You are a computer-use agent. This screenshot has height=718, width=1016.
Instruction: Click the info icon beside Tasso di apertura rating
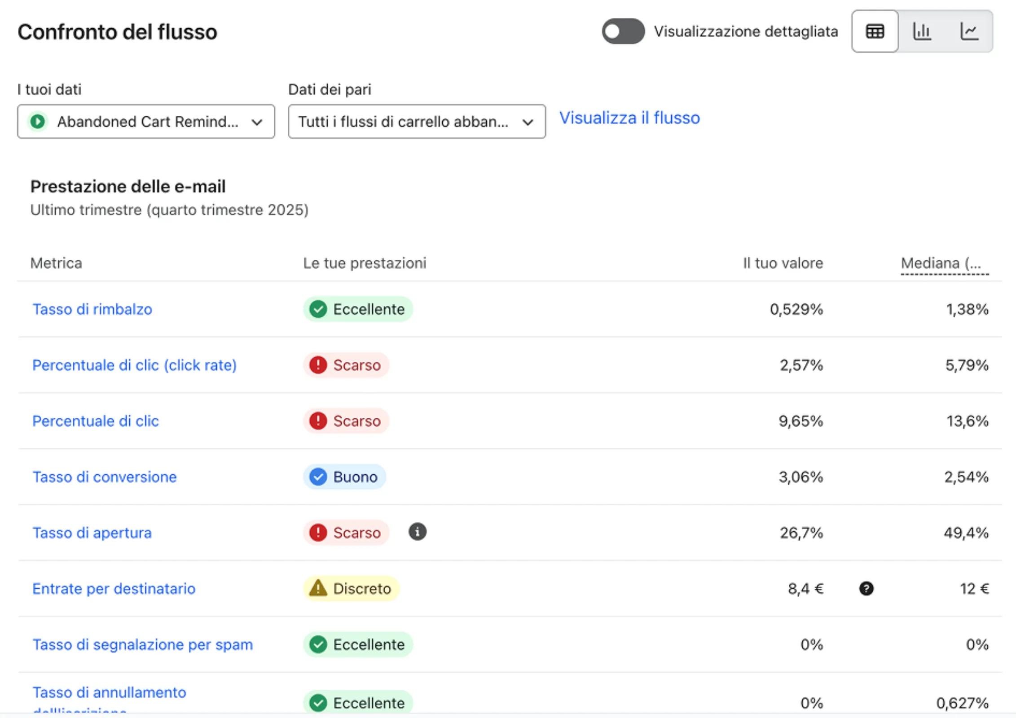click(x=418, y=532)
